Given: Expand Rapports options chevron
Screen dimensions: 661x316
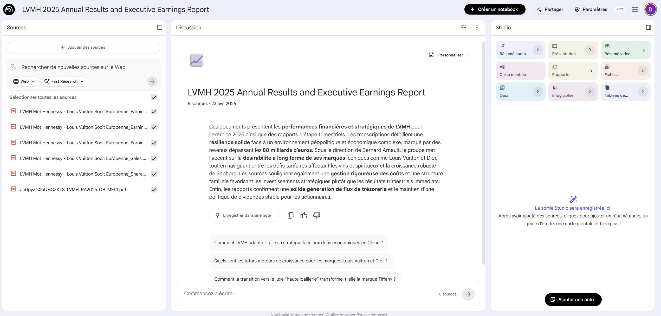Looking at the screenshot, I should click(x=591, y=71).
